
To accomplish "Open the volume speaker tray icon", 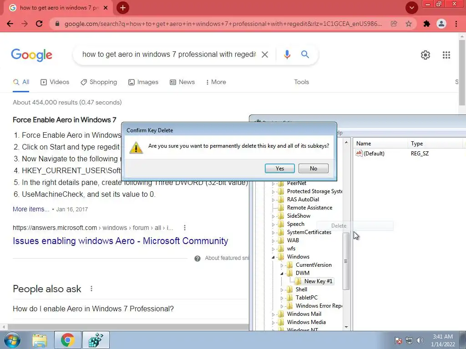I will click(419, 340).
